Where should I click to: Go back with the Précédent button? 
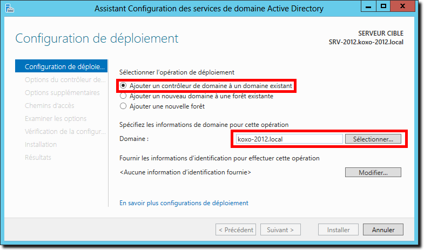click(x=236, y=229)
